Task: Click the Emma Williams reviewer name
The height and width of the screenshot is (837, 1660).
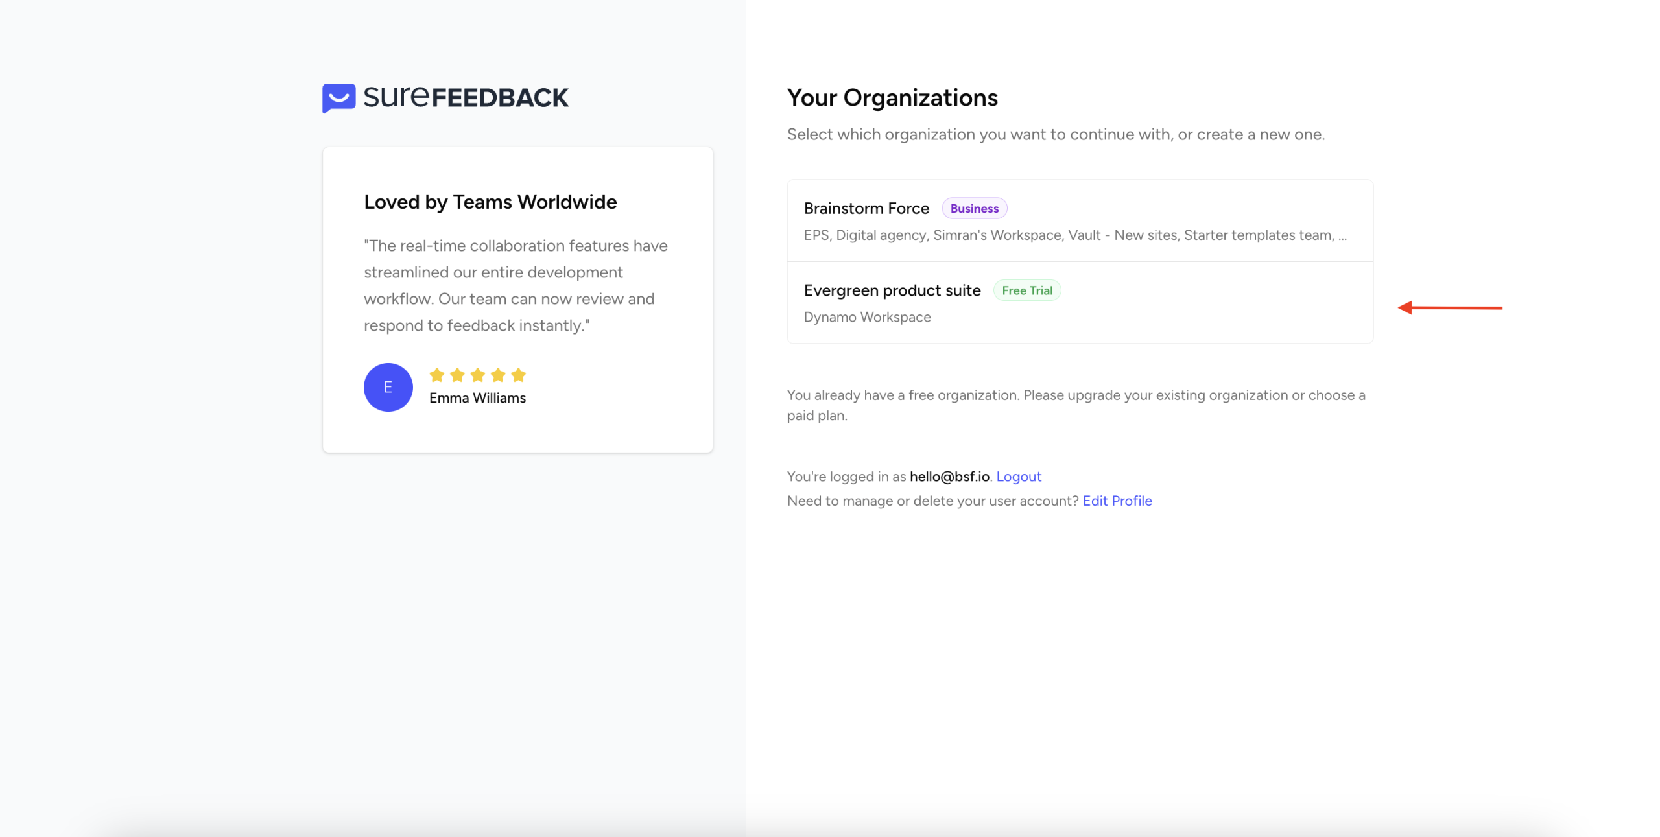Action: pyautogui.click(x=477, y=398)
